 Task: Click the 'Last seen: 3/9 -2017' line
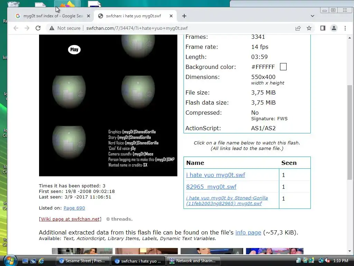pyautogui.click(x=75, y=197)
